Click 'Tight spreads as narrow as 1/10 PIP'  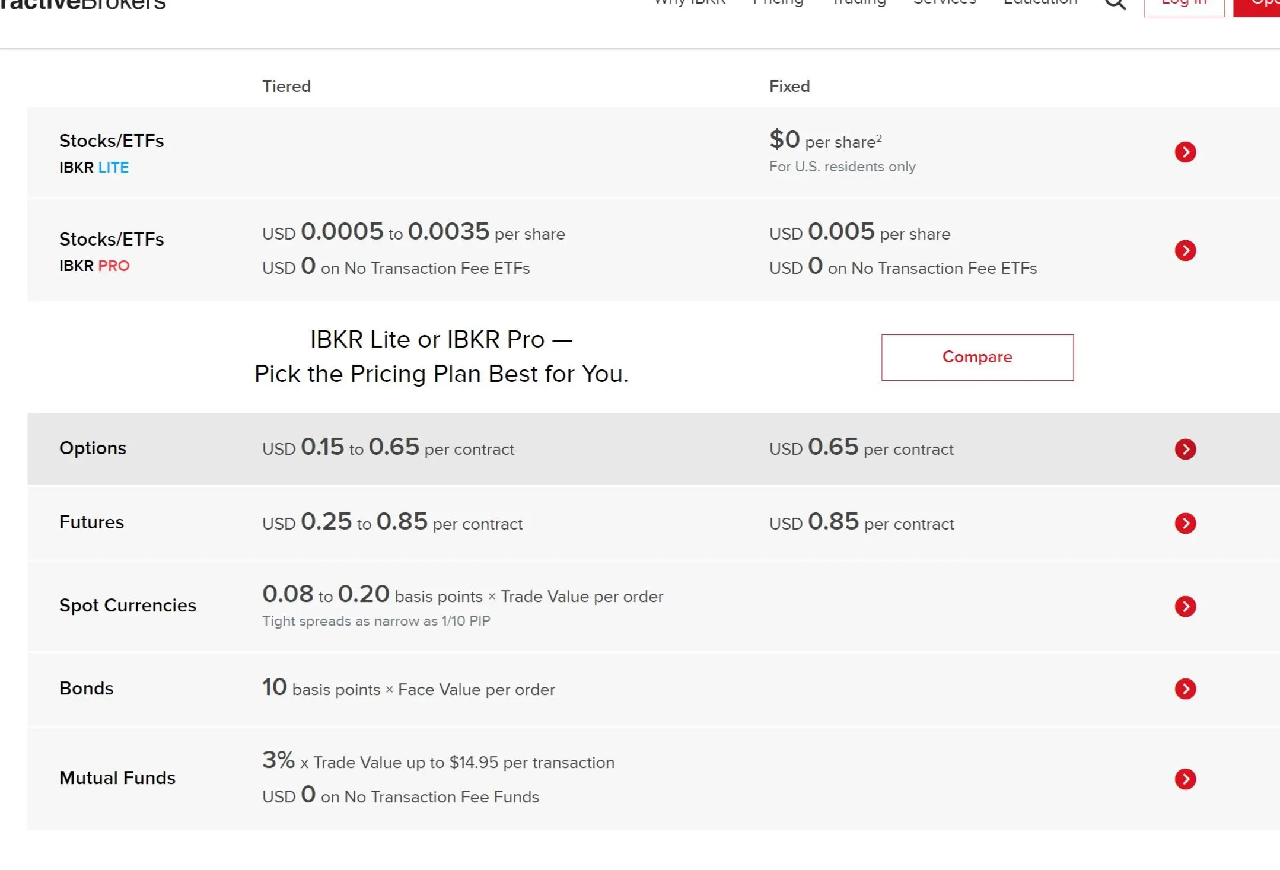pyautogui.click(x=376, y=621)
